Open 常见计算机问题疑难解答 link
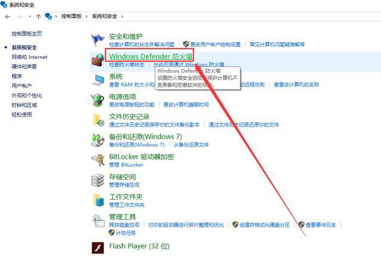 [277, 45]
